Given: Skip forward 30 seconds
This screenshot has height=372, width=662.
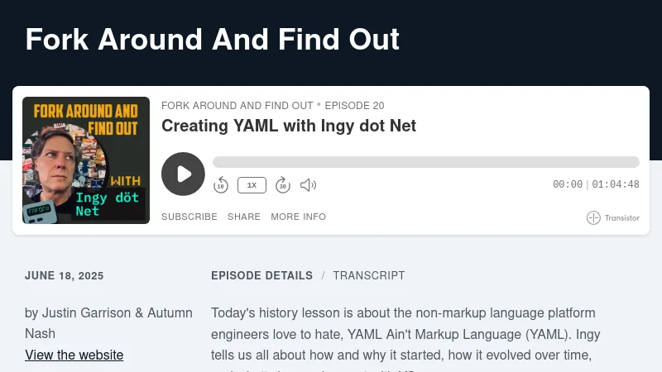Looking at the screenshot, I should pyautogui.click(x=282, y=185).
